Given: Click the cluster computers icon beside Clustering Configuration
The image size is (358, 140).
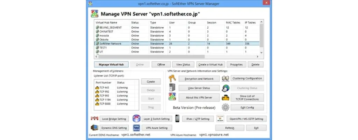Looking at the screenshot, I should click(225, 78).
